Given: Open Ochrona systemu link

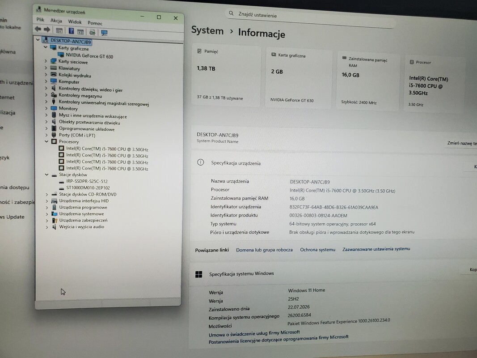Looking at the screenshot, I should 317,249.
